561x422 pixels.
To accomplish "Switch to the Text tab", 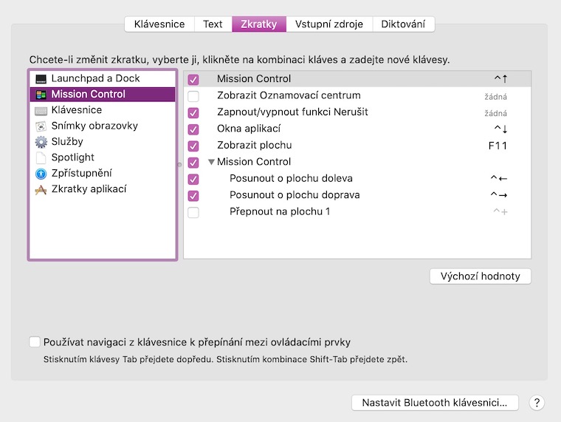I will [x=213, y=24].
